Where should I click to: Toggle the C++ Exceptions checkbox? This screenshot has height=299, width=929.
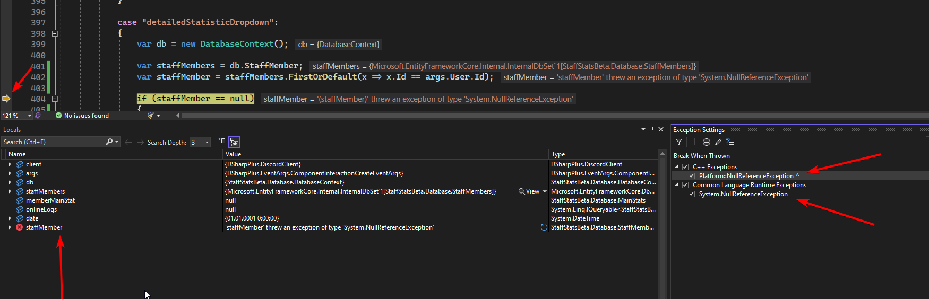point(685,167)
